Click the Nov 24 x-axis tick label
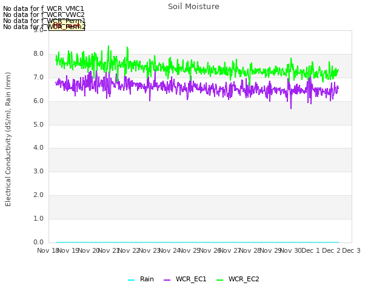Image resolution: width=388 pixels, height=291 pixels. [x=169, y=250]
